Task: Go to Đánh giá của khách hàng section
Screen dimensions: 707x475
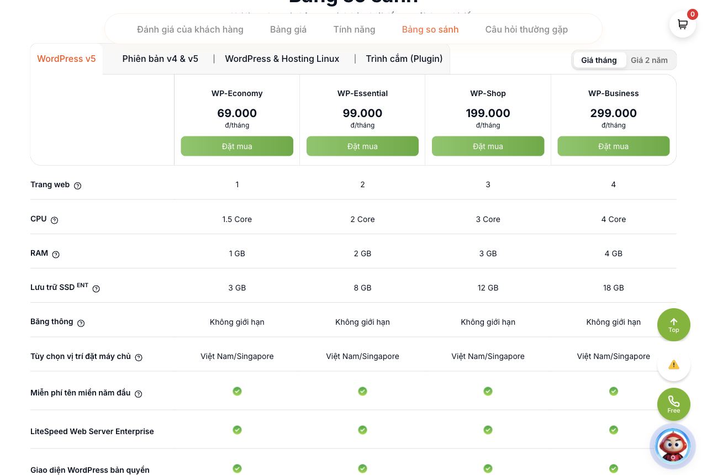Action: pyautogui.click(x=190, y=29)
